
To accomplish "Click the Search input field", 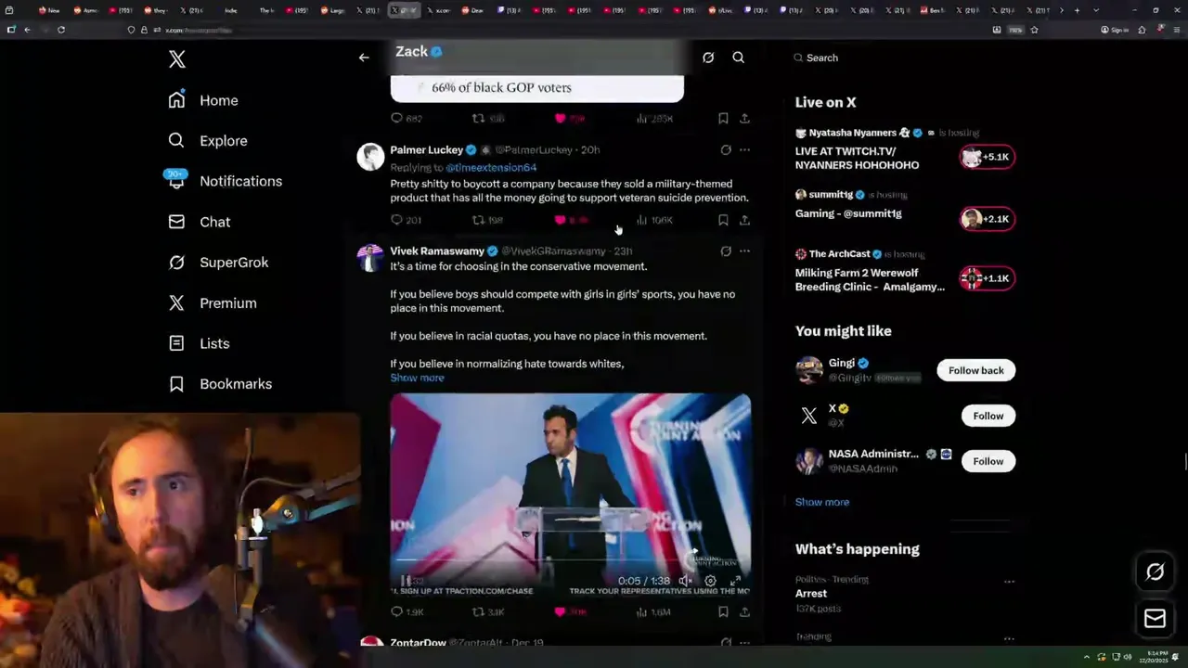I will pyautogui.click(x=903, y=58).
